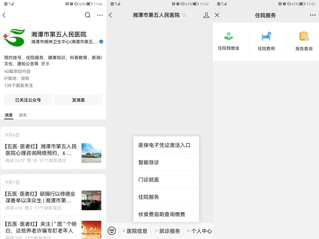
Task: Switch to the 服务 tab
Action: tap(23, 115)
